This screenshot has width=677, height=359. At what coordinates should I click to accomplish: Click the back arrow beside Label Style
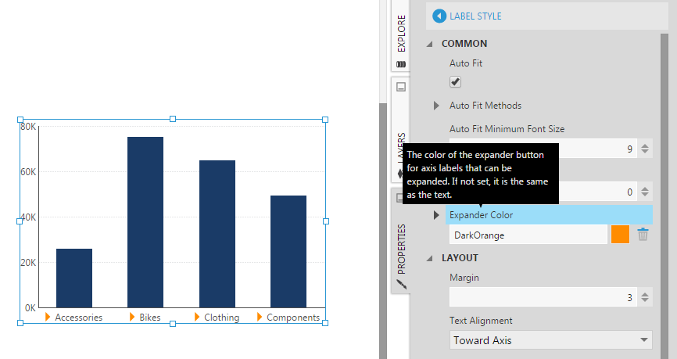tap(439, 16)
